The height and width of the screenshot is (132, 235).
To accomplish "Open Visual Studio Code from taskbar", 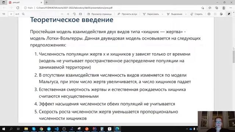I will [x=57, y=129].
